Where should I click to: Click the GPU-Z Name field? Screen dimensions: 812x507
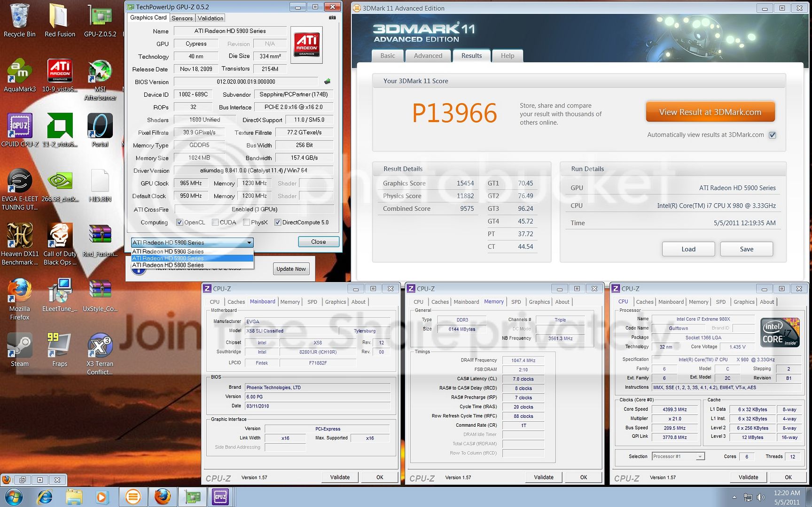pos(230,31)
